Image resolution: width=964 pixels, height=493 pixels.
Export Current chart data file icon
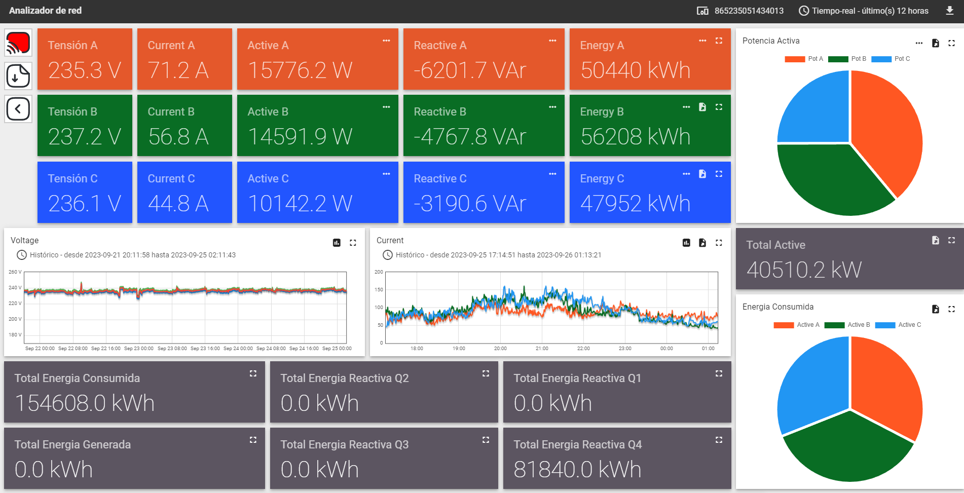point(702,243)
